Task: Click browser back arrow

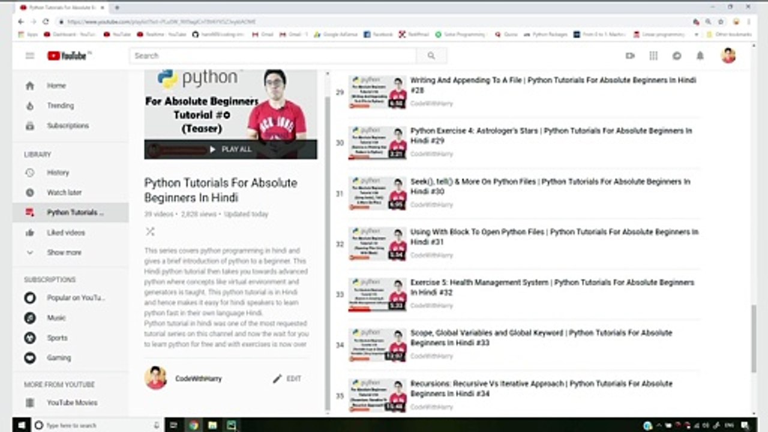Action: 21,22
